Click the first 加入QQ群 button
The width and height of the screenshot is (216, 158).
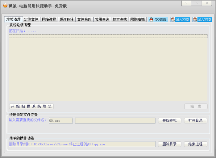180,19
